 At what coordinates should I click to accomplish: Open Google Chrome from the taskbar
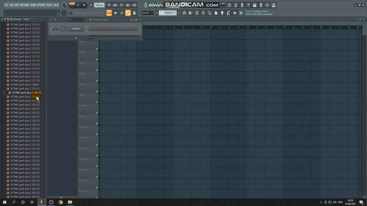coord(61,202)
